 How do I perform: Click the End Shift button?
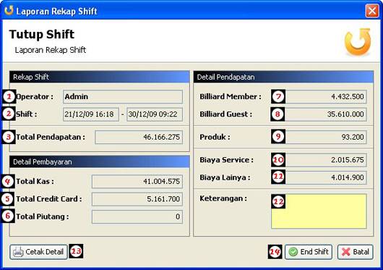tap(309, 252)
